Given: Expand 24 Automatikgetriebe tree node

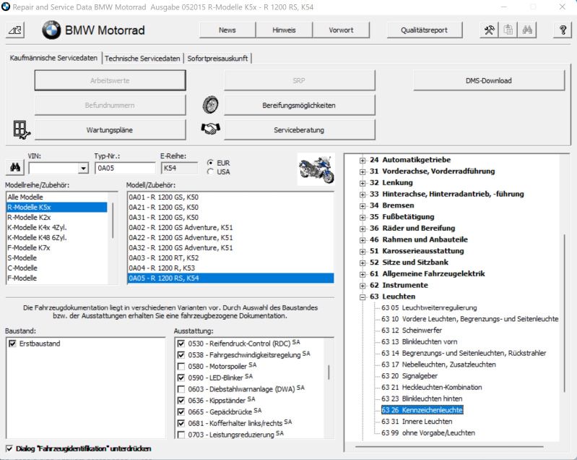Looking at the screenshot, I should pos(363,161).
